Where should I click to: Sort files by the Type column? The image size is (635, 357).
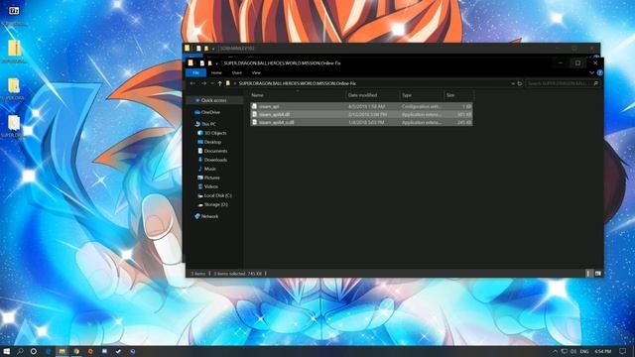point(407,95)
